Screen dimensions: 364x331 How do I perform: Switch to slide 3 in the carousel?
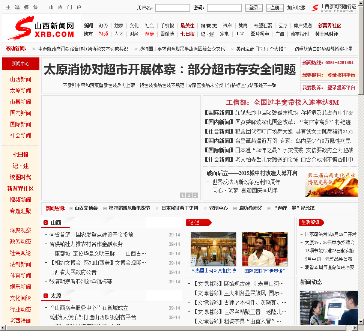click(x=195, y=195)
